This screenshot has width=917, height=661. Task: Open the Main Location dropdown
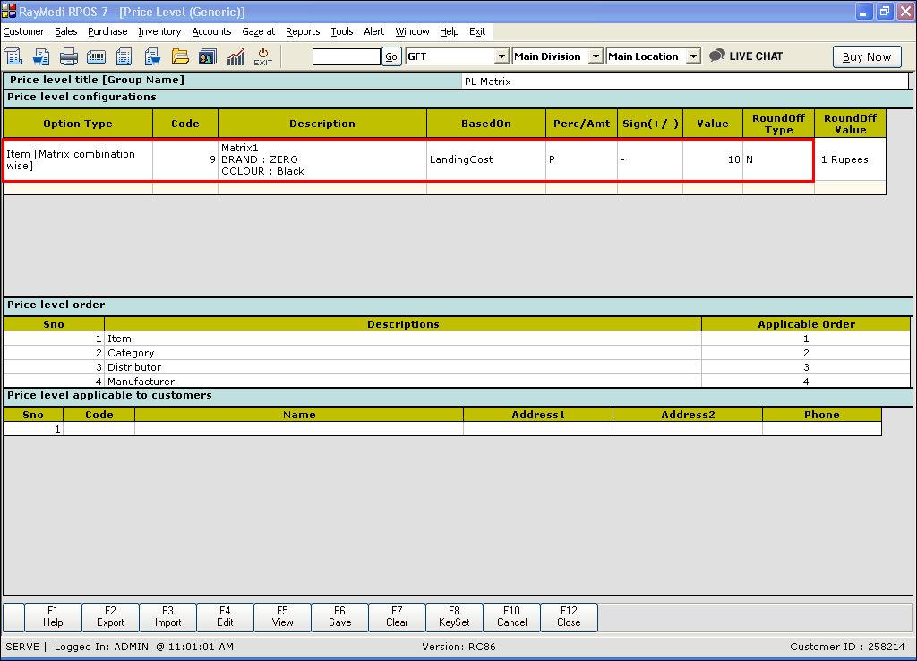tap(693, 56)
